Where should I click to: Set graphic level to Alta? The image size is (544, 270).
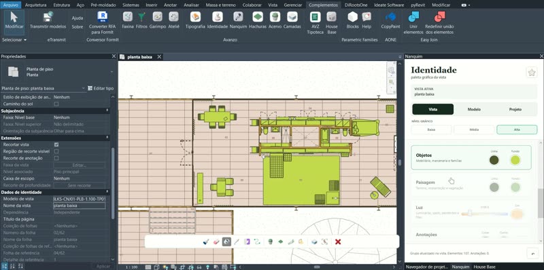click(517, 130)
